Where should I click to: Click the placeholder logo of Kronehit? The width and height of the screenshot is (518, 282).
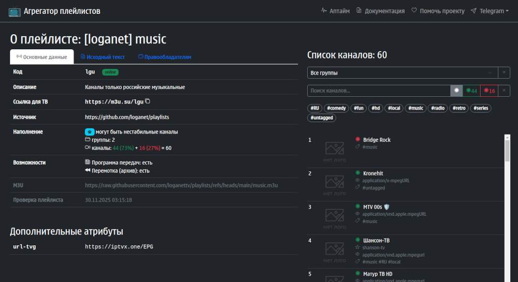point(335,185)
